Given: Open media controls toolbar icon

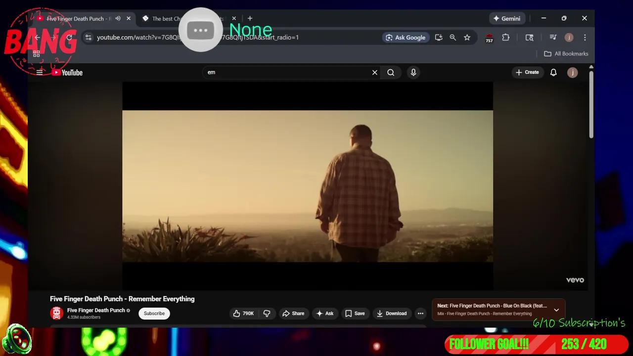Looking at the screenshot, I should click(x=553, y=38).
